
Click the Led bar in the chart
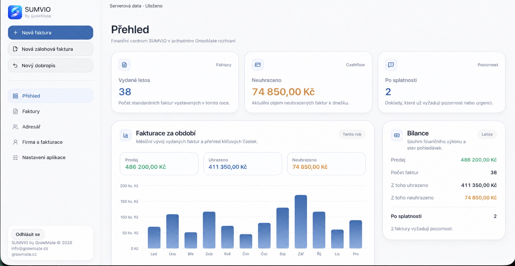[154, 238]
